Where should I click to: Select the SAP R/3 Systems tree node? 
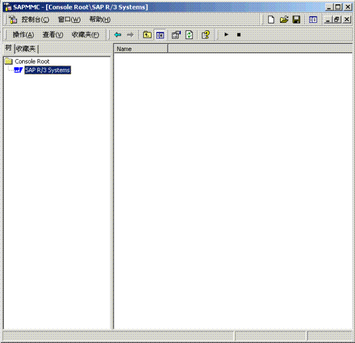click(x=48, y=70)
